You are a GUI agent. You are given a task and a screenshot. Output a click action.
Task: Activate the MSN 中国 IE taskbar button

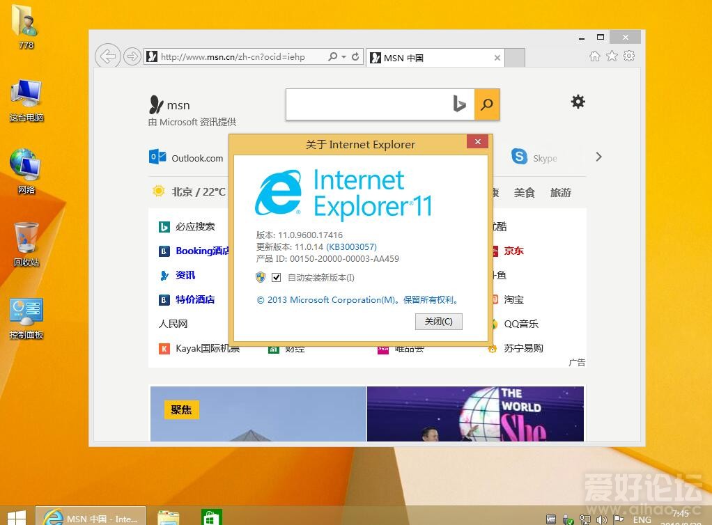[x=91, y=517]
